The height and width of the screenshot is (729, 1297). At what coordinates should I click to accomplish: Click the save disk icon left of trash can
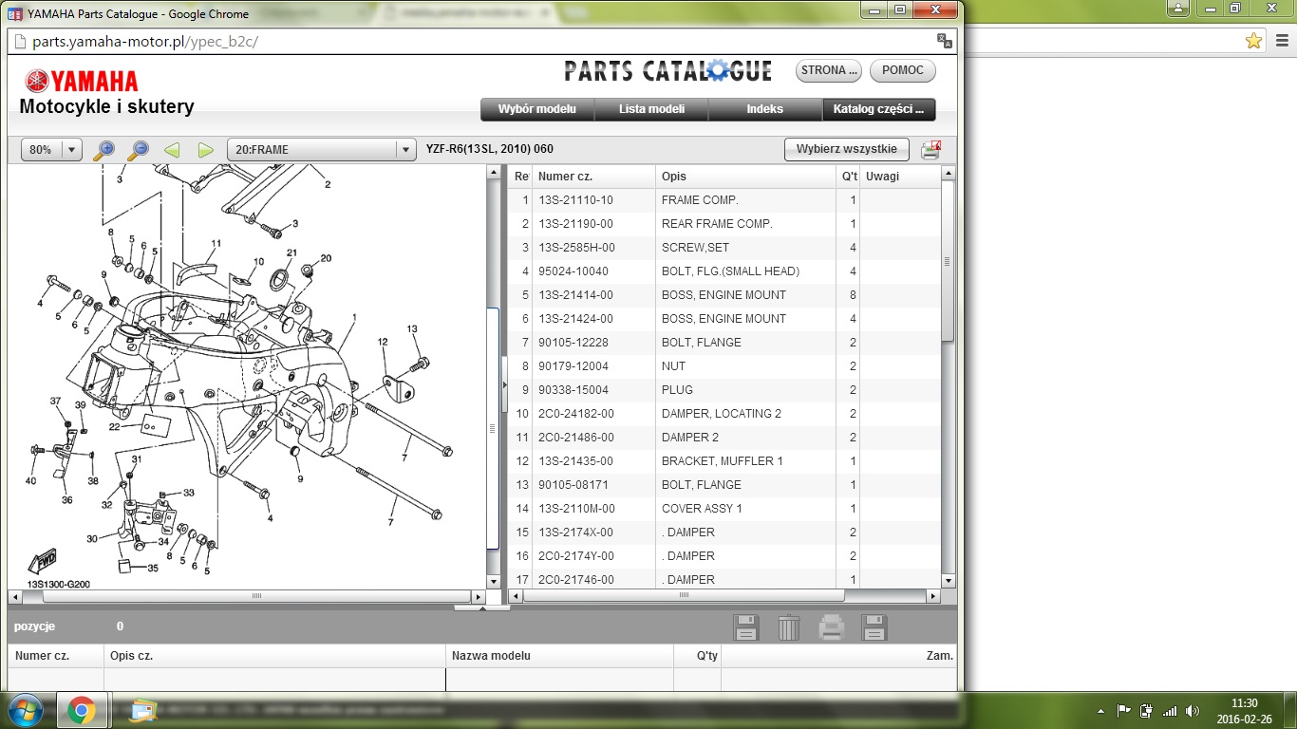click(746, 627)
